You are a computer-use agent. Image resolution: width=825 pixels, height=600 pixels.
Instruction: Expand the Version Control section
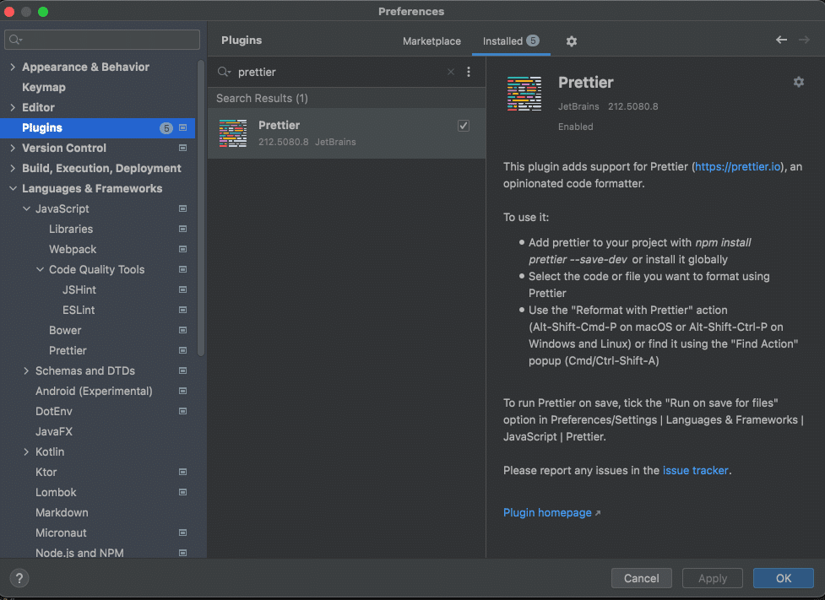click(13, 149)
